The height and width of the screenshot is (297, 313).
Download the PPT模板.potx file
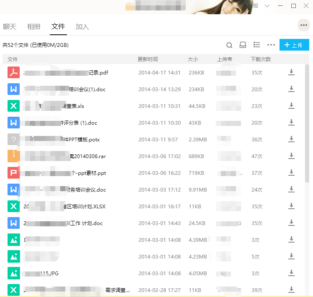[291, 139]
